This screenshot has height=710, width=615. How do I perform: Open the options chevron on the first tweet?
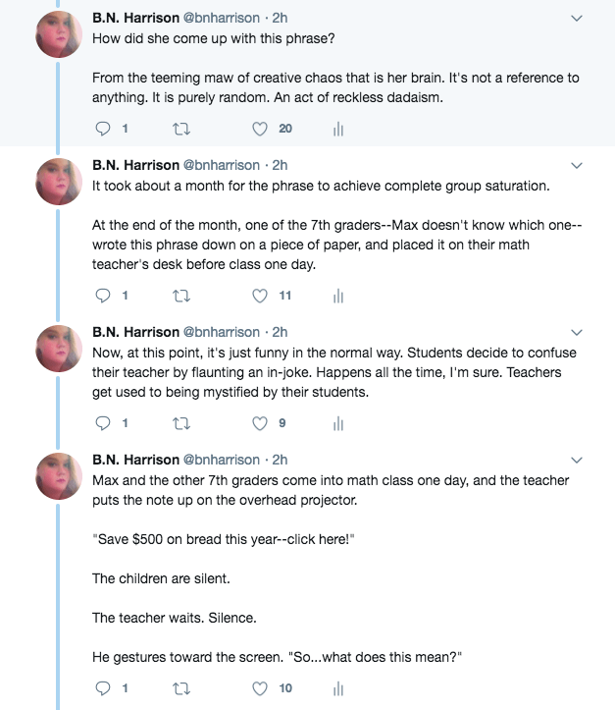[x=577, y=19]
